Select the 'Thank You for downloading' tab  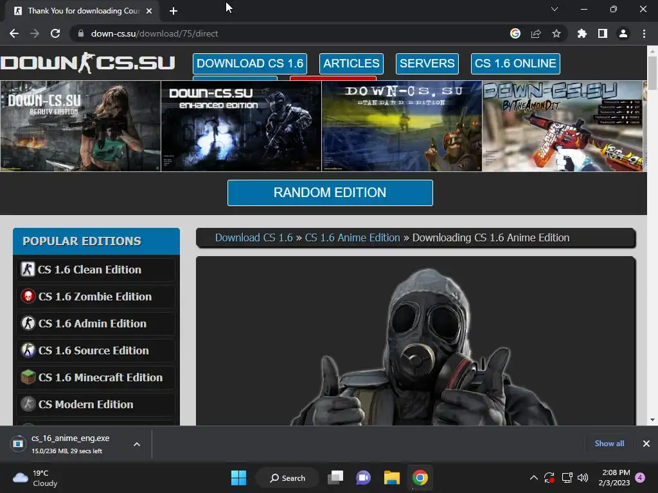point(83,11)
